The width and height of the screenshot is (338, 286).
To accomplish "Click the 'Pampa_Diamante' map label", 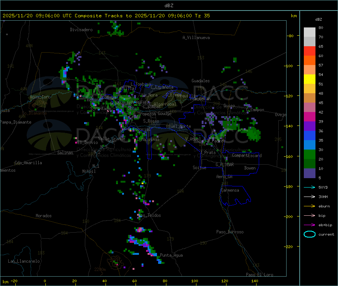I will coord(16,122).
